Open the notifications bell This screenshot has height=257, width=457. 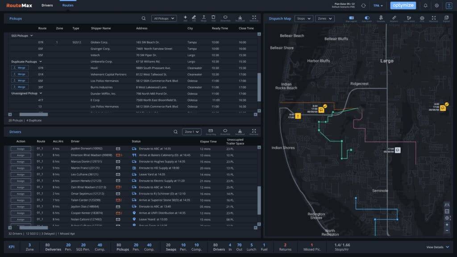click(x=425, y=5)
